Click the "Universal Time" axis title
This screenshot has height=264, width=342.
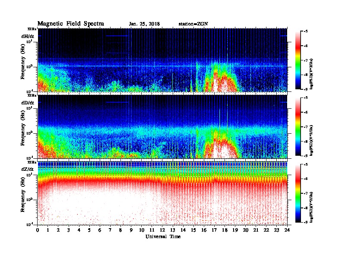163,236
